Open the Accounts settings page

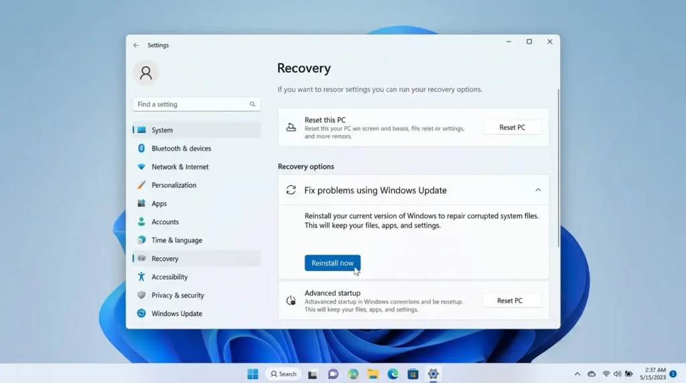tap(197, 222)
